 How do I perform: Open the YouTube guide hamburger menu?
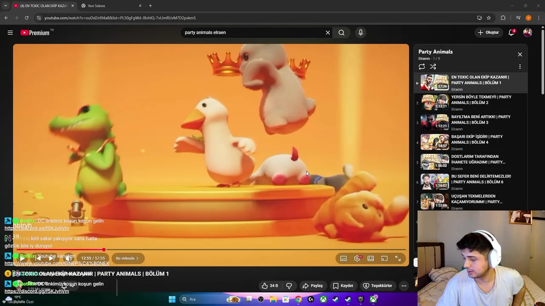(x=10, y=32)
